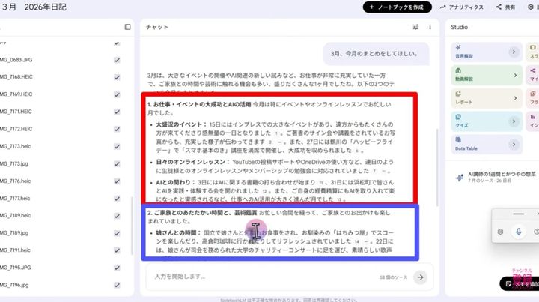Screen dimensions: 539x302
Task: Expand the レポート chevron arrow
Action: (515, 98)
